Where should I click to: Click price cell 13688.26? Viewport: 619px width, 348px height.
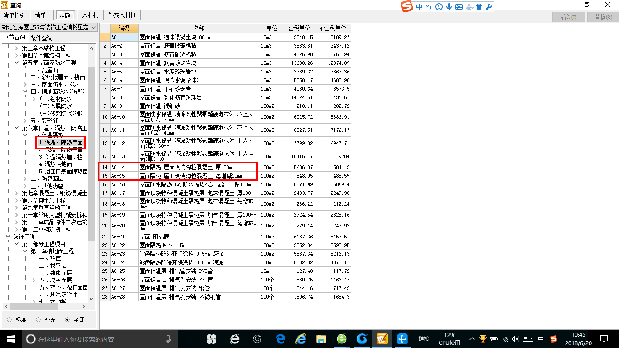(300, 63)
